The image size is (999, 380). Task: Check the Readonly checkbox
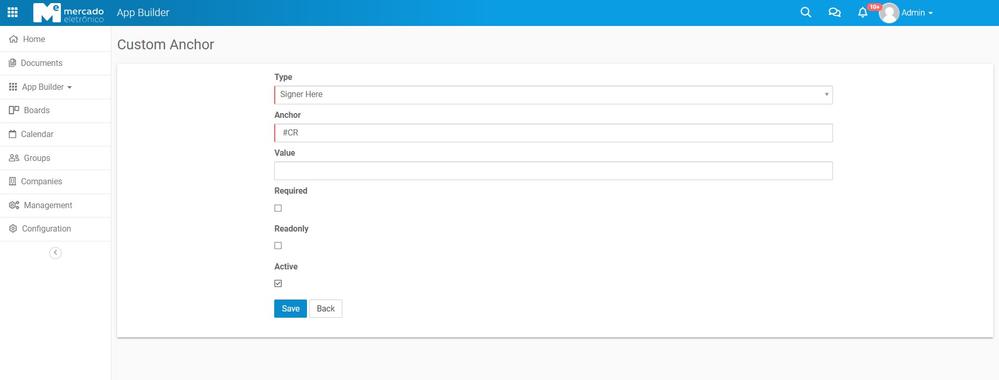tap(278, 246)
